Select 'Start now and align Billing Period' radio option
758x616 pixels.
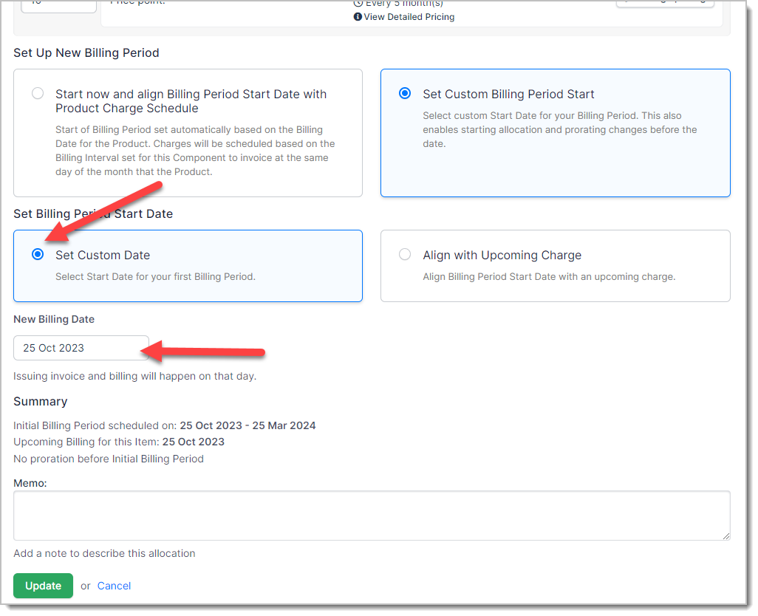click(x=38, y=93)
